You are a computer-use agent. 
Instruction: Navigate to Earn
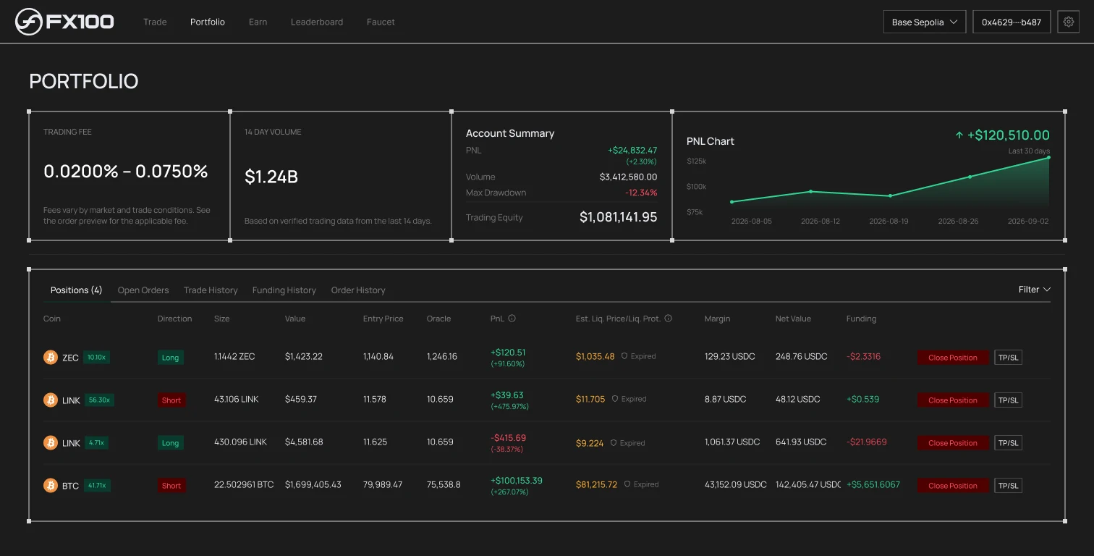pyautogui.click(x=258, y=22)
